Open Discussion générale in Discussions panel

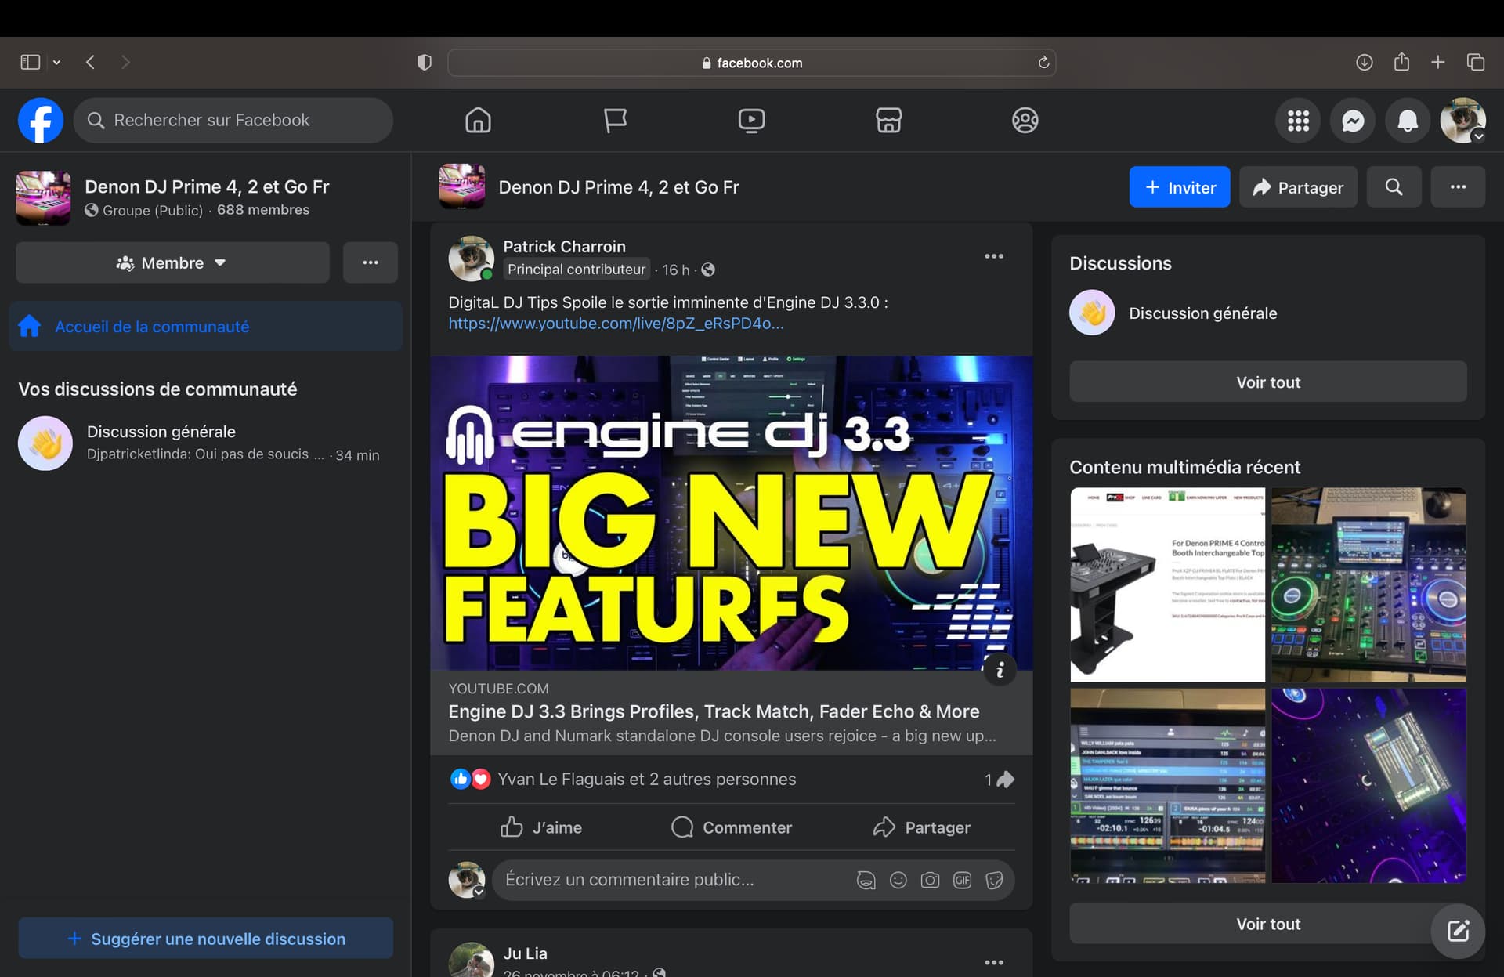[1267, 313]
